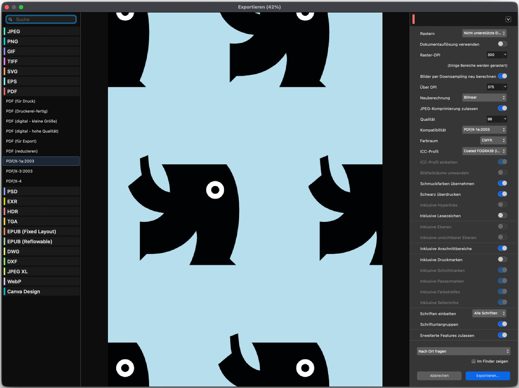
Task: Choose the DXF export format
Action: [x=41, y=262]
